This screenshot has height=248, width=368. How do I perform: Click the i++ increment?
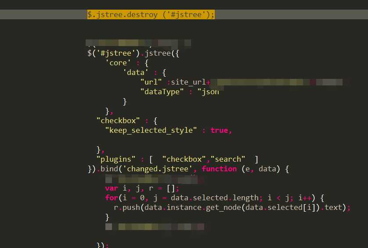point(305,198)
